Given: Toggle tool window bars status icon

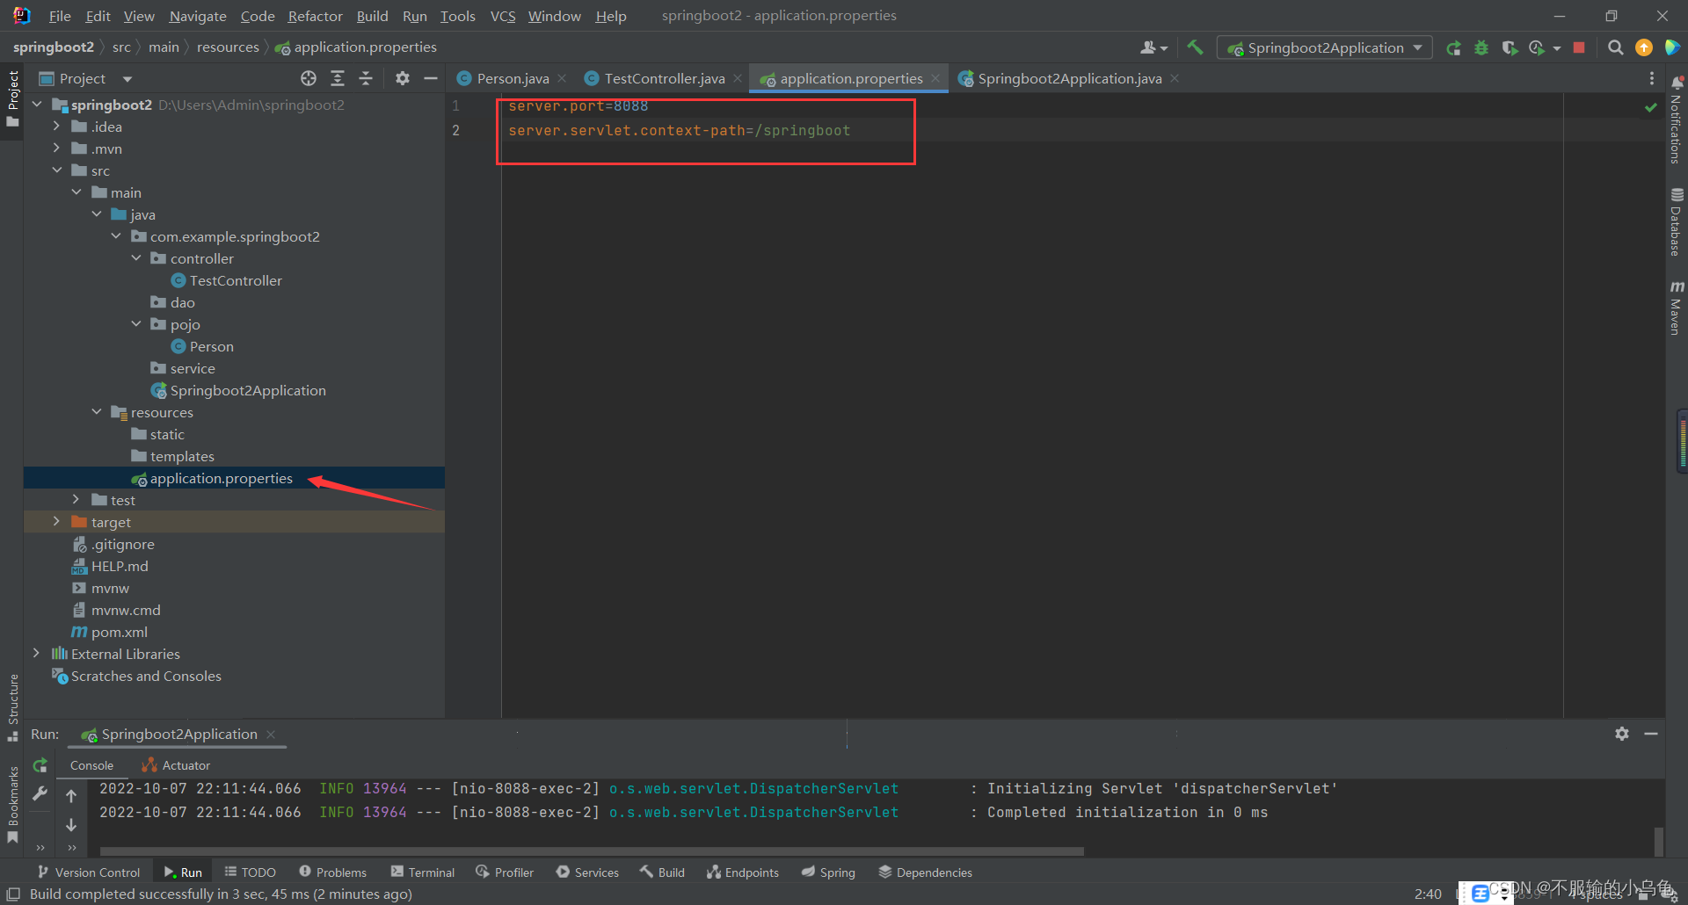Looking at the screenshot, I should [x=13, y=894].
